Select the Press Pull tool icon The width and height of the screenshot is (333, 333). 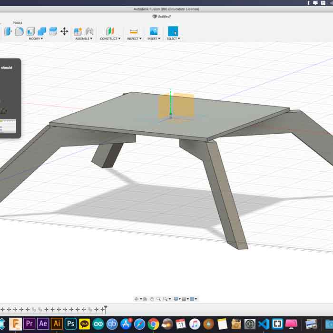pyautogui.click(x=8, y=31)
